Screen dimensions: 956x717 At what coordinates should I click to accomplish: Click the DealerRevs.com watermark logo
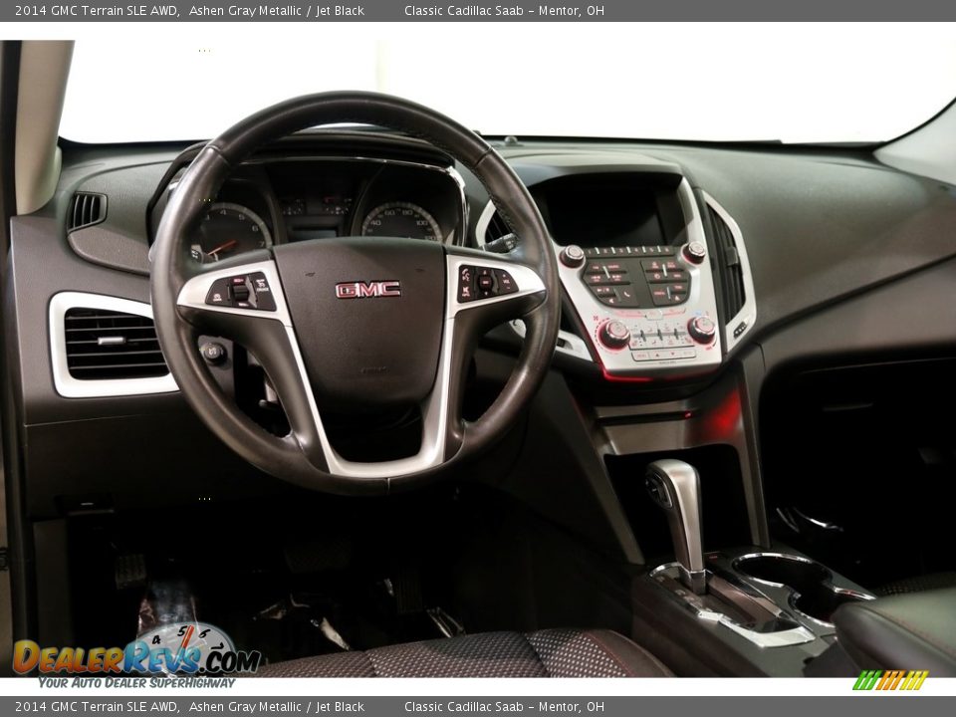pos(129,657)
